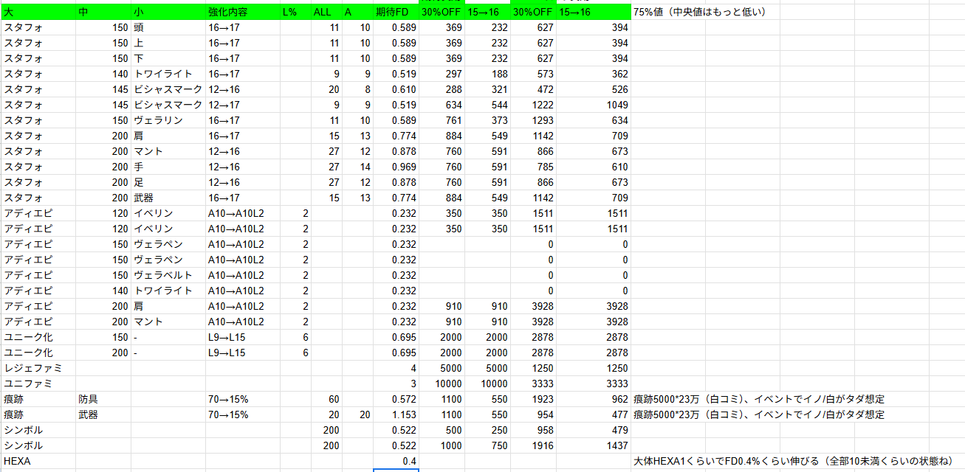Select the 962 value cell
Viewport: 965px width, 472px height.
594,399
